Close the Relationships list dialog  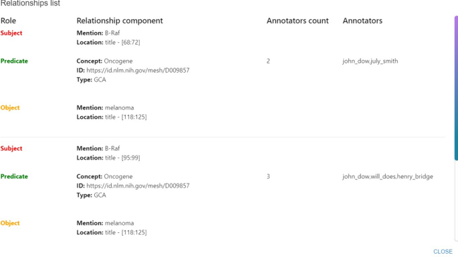click(x=443, y=252)
